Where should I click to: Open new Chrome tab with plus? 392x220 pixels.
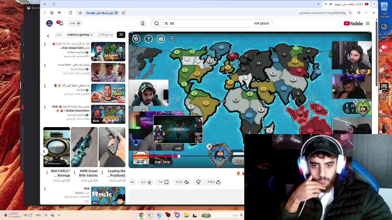click(x=318, y=4)
